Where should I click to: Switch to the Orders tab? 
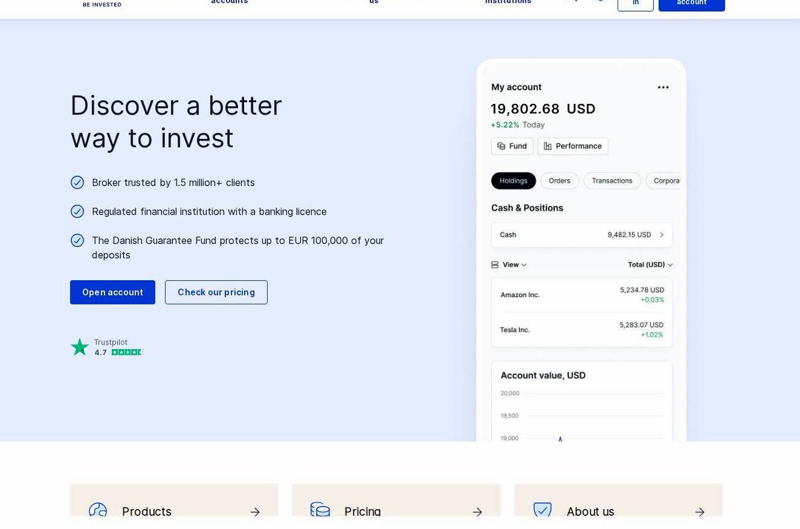tap(560, 181)
